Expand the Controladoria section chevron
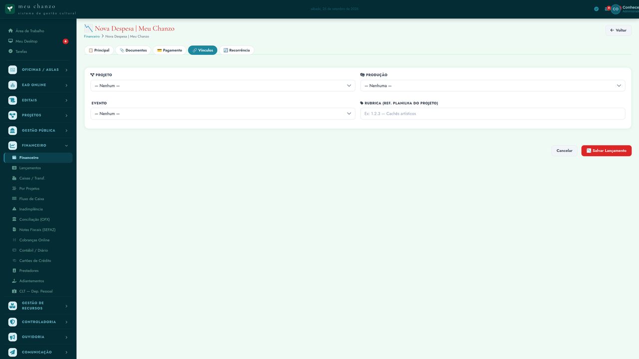The image size is (639, 359). (66, 322)
